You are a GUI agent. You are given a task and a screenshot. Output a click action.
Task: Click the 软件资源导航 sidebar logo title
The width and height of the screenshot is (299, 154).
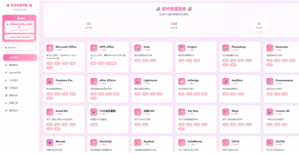click(19, 5)
